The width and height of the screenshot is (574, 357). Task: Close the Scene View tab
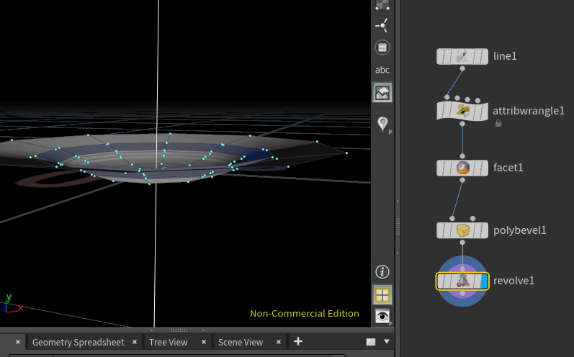tap(279, 342)
